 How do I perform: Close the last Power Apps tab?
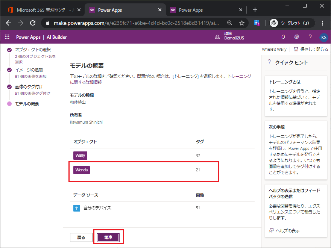241,10
